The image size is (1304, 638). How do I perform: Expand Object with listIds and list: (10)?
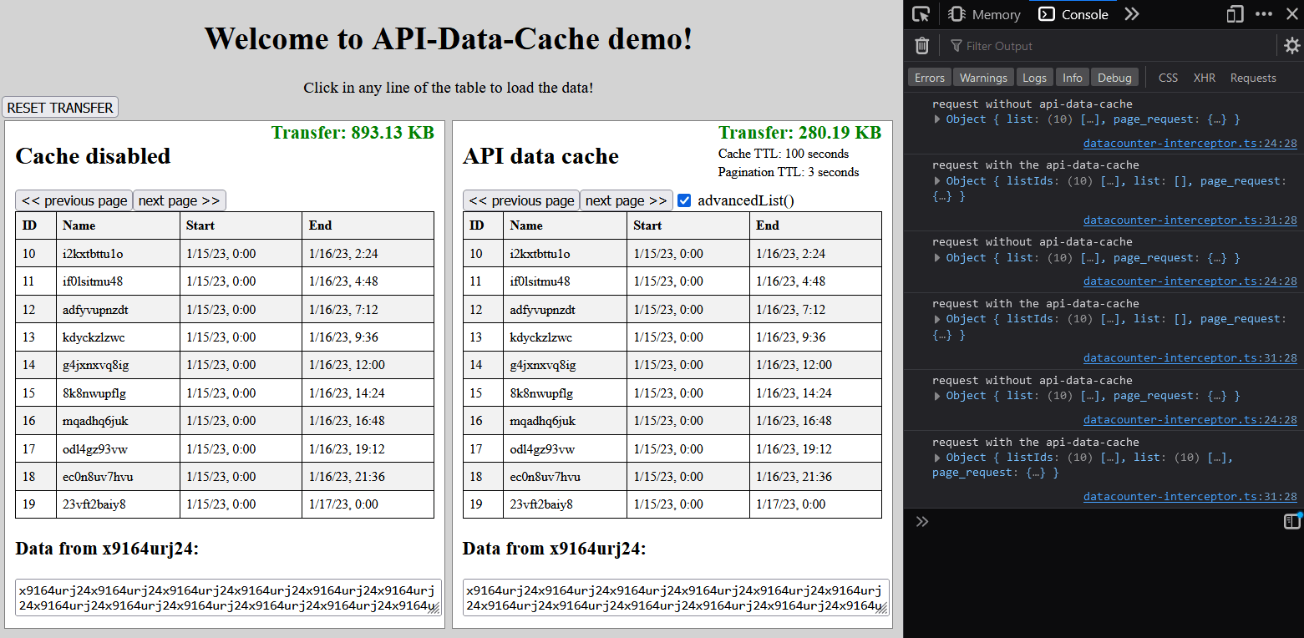coord(939,458)
